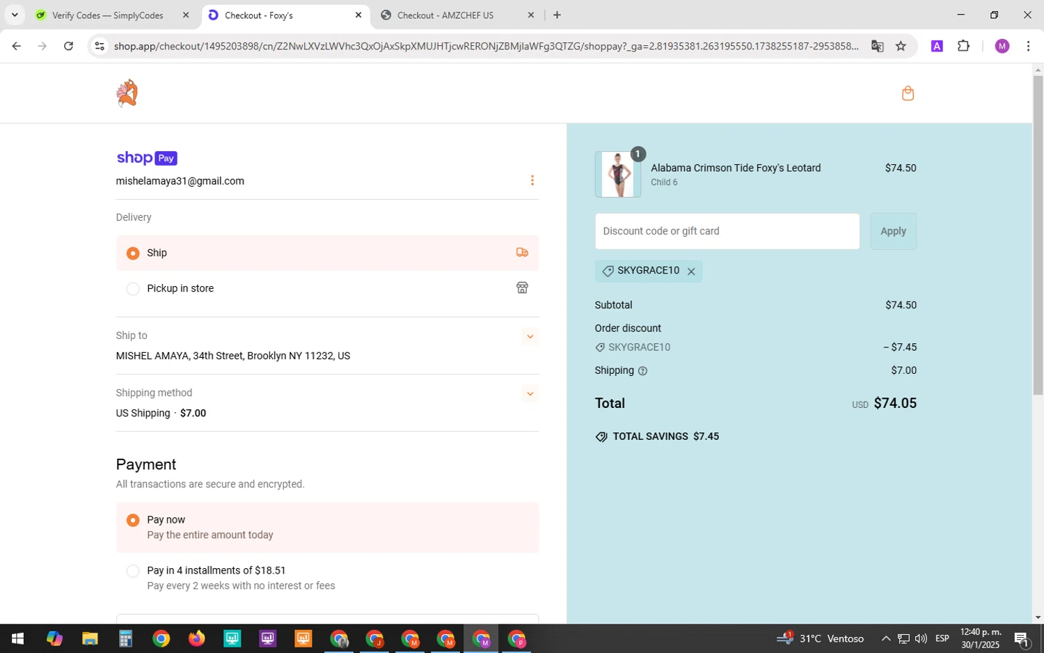Image resolution: width=1044 pixels, height=653 pixels.
Task: Open the ESP language input indicator
Action: (942, 638)
